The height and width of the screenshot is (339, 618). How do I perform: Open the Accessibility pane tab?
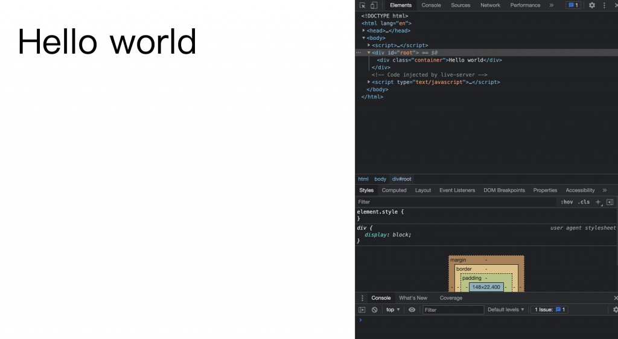tap(580, 190)
